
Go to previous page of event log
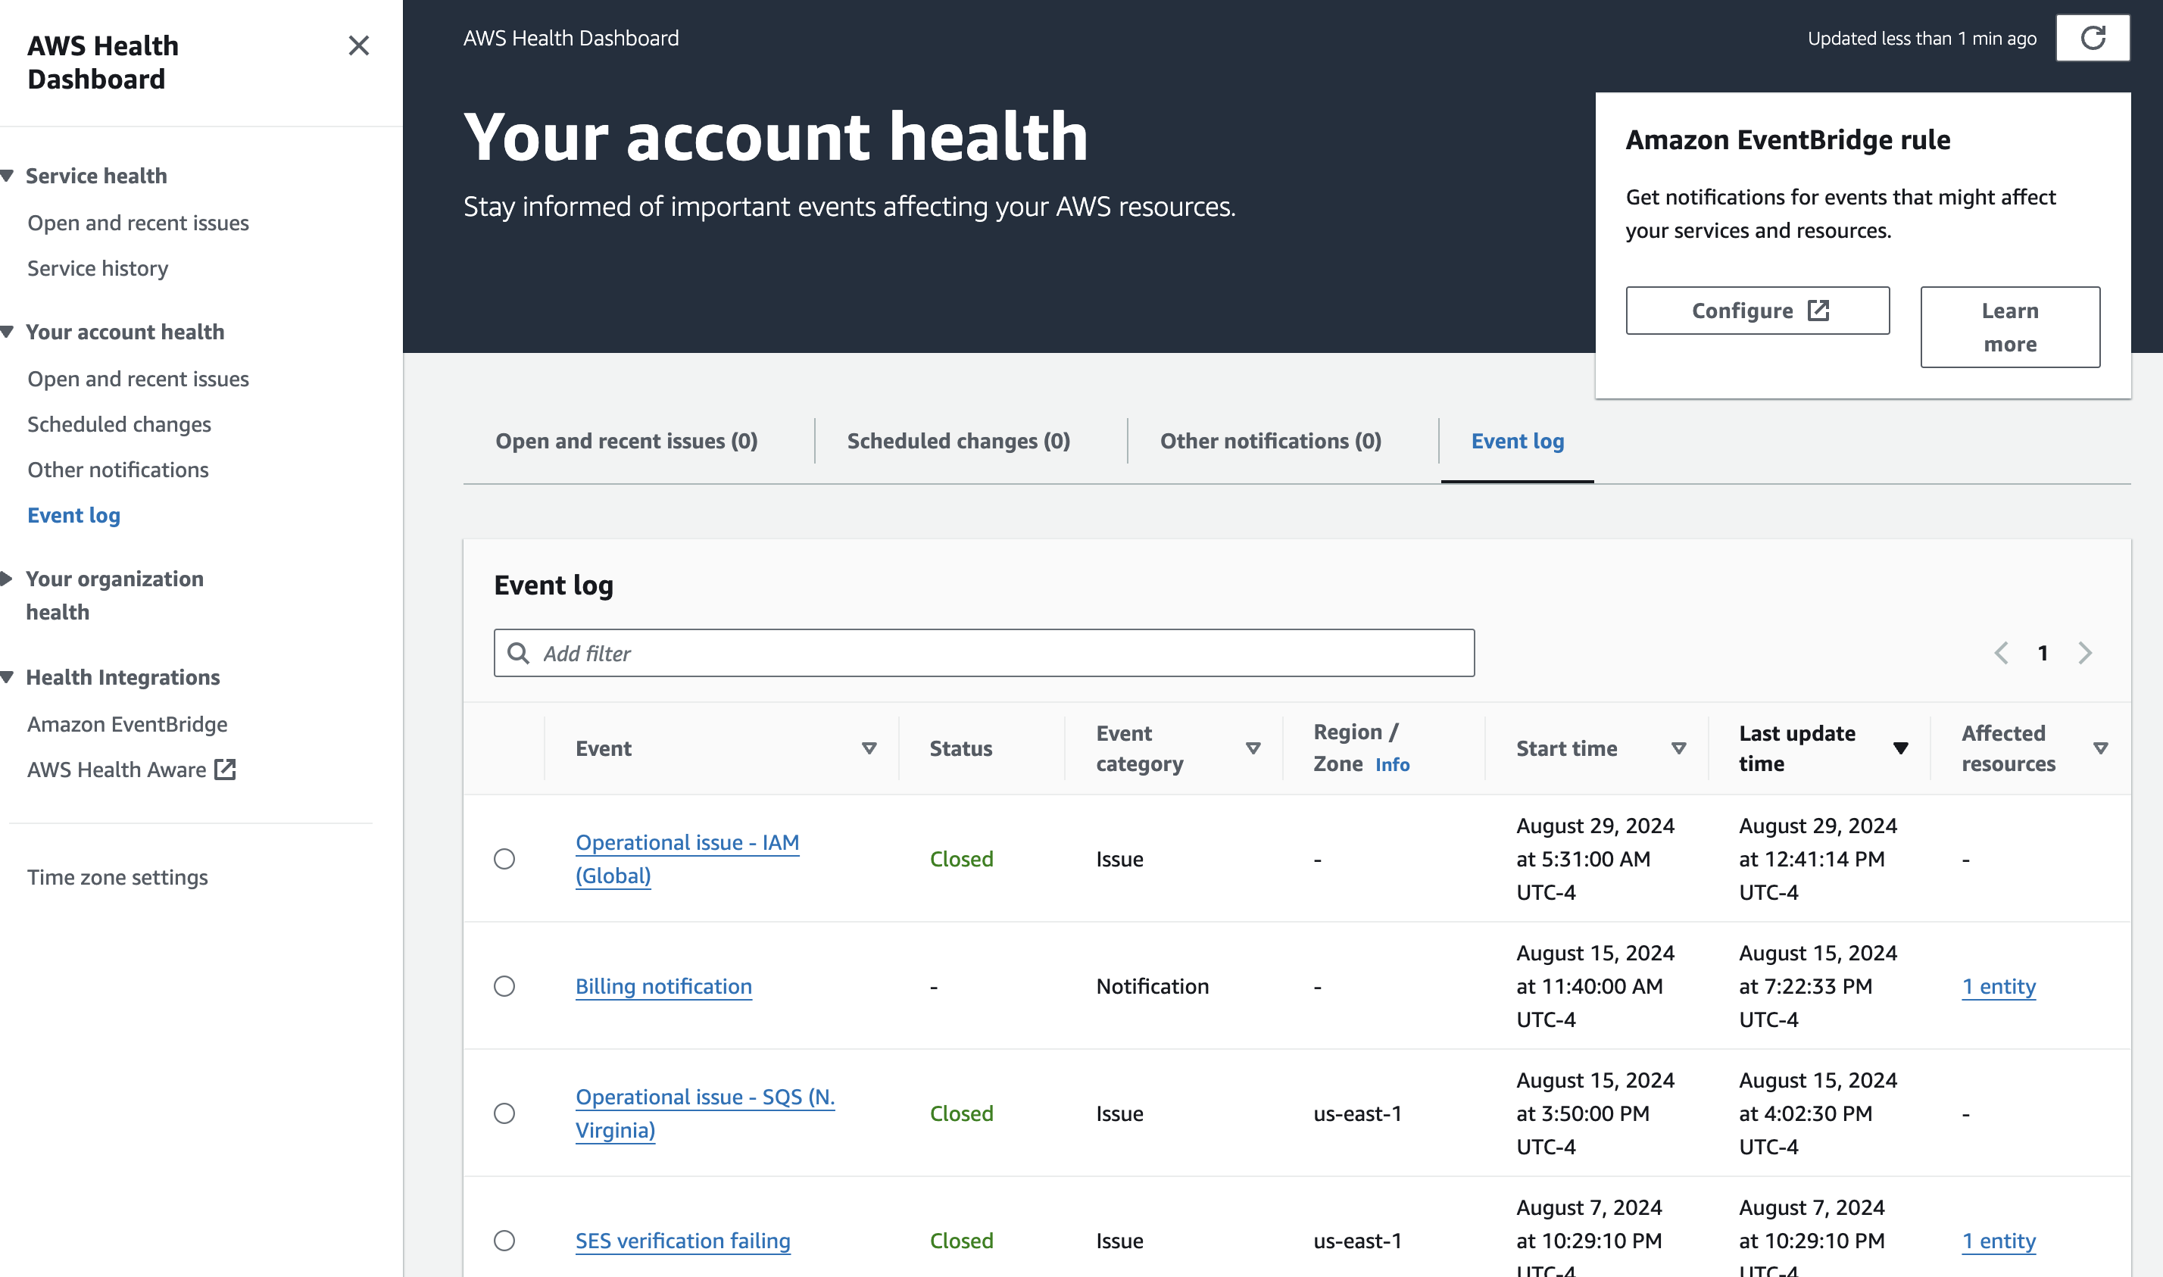pos(2001,653)
